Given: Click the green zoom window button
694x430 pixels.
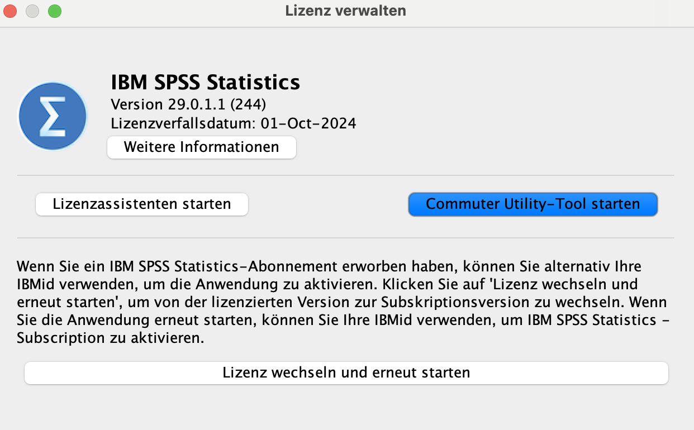Looking at the screenshot, I should [x=54, y=11].
